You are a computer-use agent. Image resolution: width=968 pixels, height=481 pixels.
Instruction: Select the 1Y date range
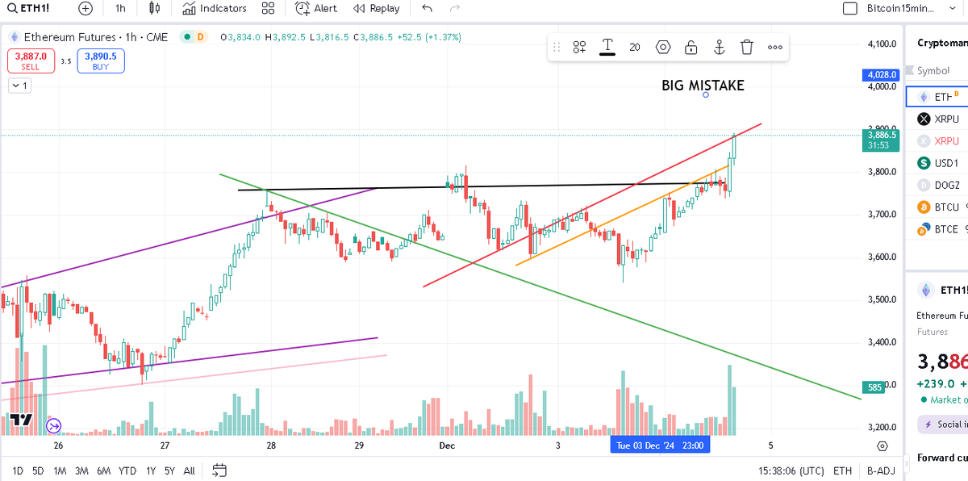151,471
